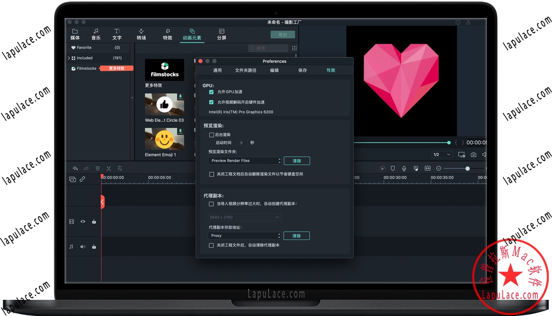Viewport: 552px width, 316px height.
Task: Toggle video track visibility eye icon
Action: 83,222
